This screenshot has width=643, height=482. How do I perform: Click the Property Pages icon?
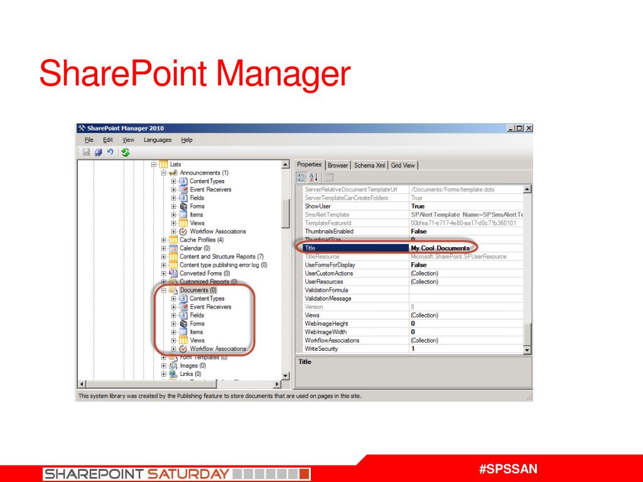tap(329, 177)
